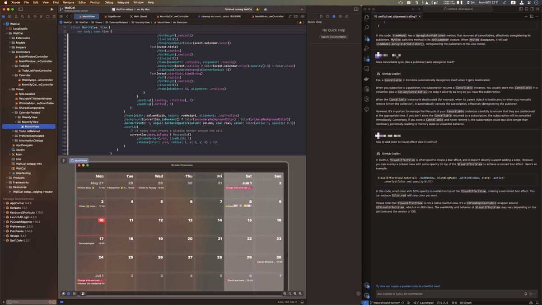This screenshot has width=542, height=305.
Task: Switch to the Main (Base) editor tab
Action: [x=138, y=16]
